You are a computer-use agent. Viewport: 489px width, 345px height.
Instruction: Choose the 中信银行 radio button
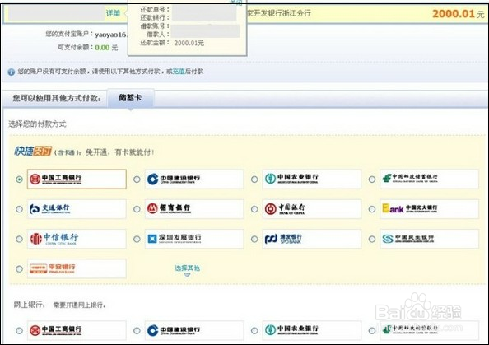point(19,239)
